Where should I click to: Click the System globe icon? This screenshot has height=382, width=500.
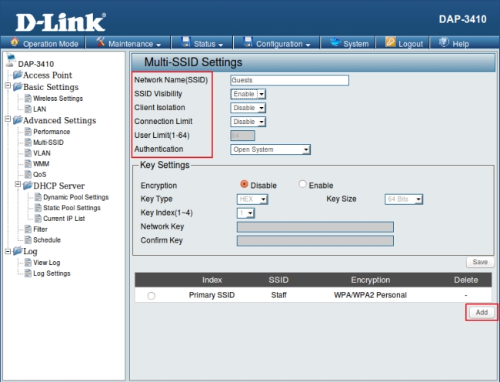(334, 43)
